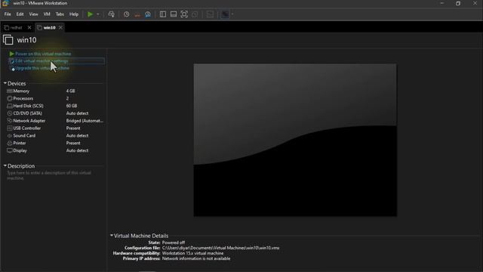Screen dimensions: 483x272
Task: Minimize the VMware Workstation window
Action: pyautogui.click(x=442, y=3)
